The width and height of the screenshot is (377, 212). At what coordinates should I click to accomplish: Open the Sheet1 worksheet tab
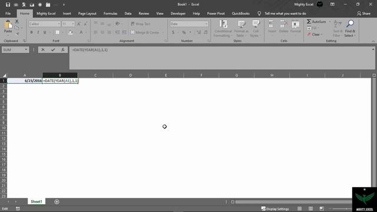(37, 201)
